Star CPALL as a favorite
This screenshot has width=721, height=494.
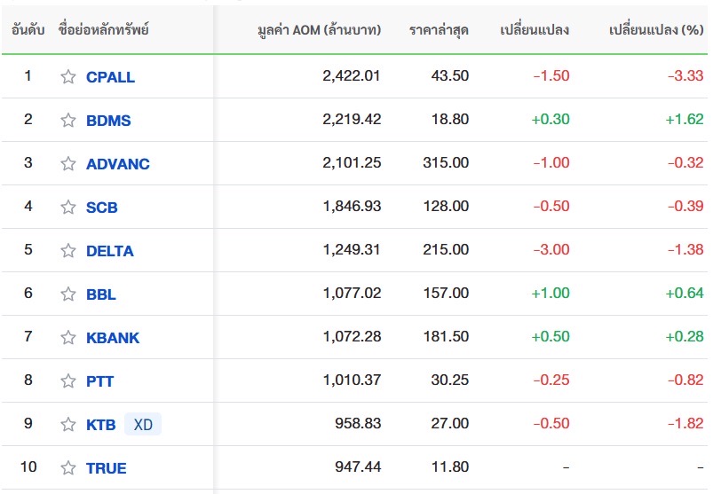click(68, 77)
